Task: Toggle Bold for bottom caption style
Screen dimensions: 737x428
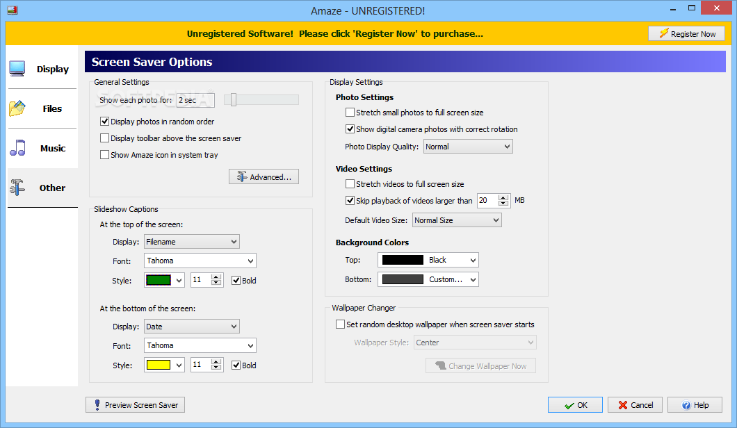Action: pyautogui.click(x=236, y=365)
